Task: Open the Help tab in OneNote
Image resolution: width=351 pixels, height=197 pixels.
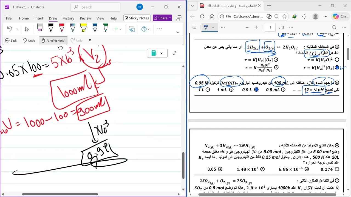Action: point(113,18)
